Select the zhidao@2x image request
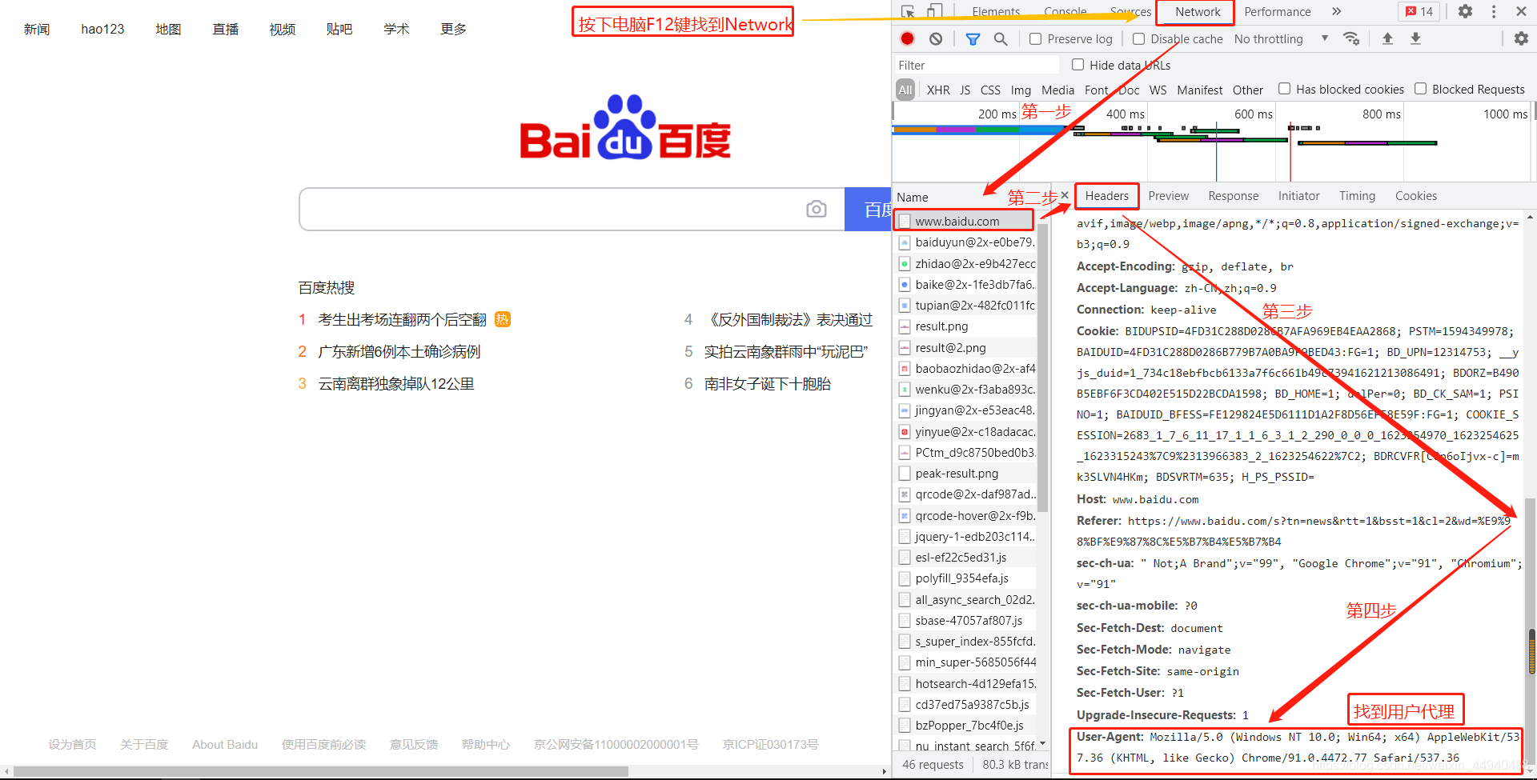This screenshot has width=1537, height=780. coord(965,263)
